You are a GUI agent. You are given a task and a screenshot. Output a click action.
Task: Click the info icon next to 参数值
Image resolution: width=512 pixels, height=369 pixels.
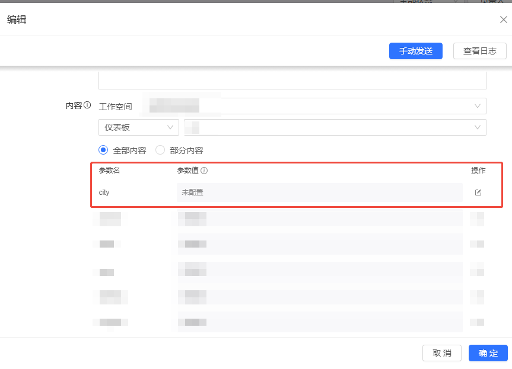point(204,171)
